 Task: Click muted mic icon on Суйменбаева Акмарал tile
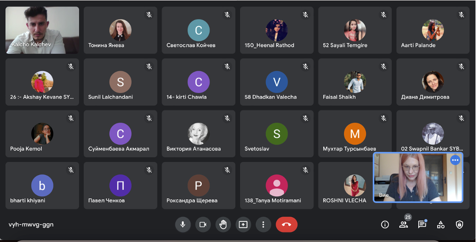coord(149,118)
